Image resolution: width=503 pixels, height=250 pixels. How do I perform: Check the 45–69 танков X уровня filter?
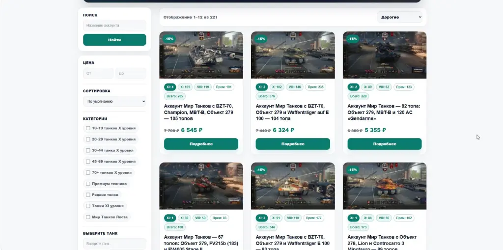[x=88, y=162]
